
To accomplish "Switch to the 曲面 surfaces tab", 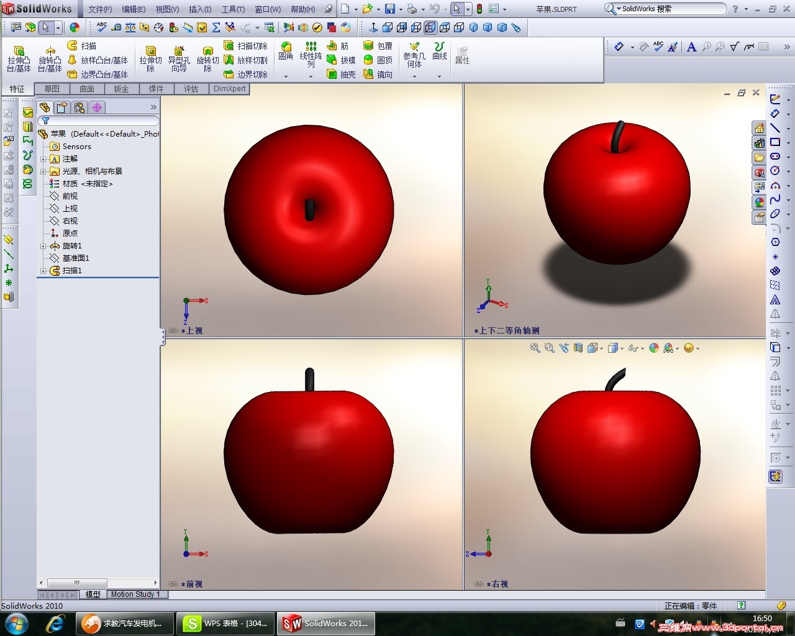I will (x=87, y=89).
